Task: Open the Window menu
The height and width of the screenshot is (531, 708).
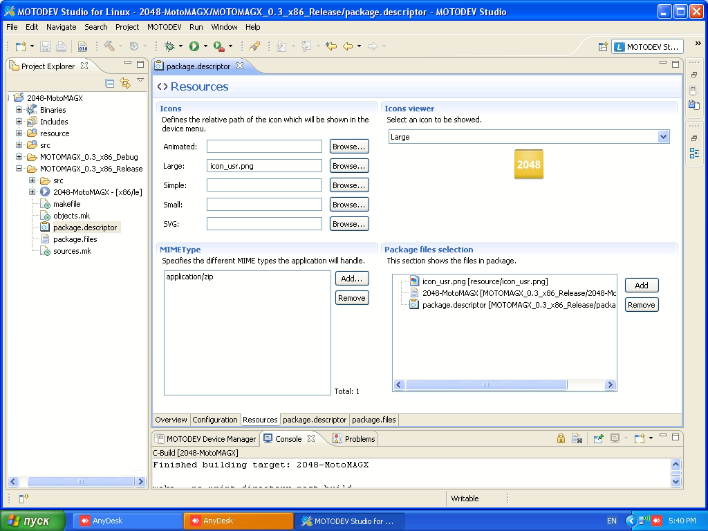Action: point(224,27)
